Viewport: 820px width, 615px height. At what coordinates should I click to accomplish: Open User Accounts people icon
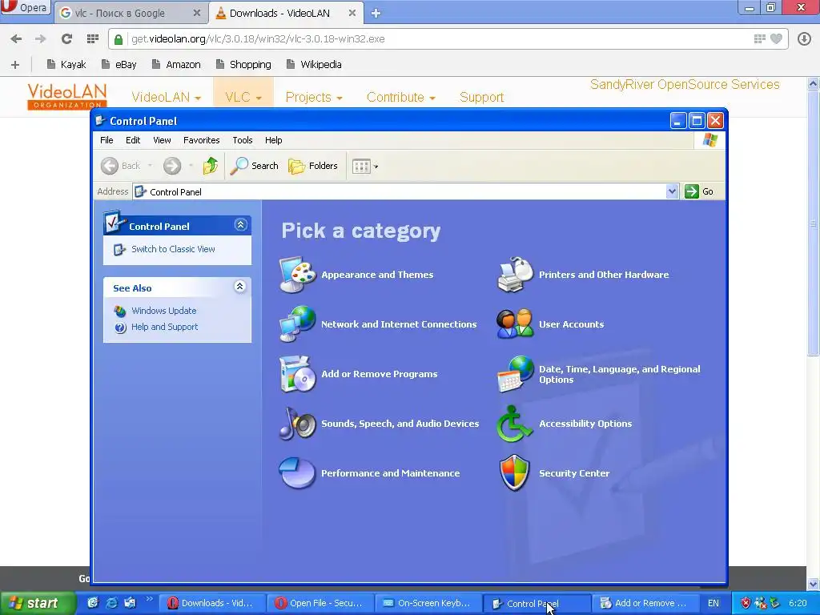(515, 324)
